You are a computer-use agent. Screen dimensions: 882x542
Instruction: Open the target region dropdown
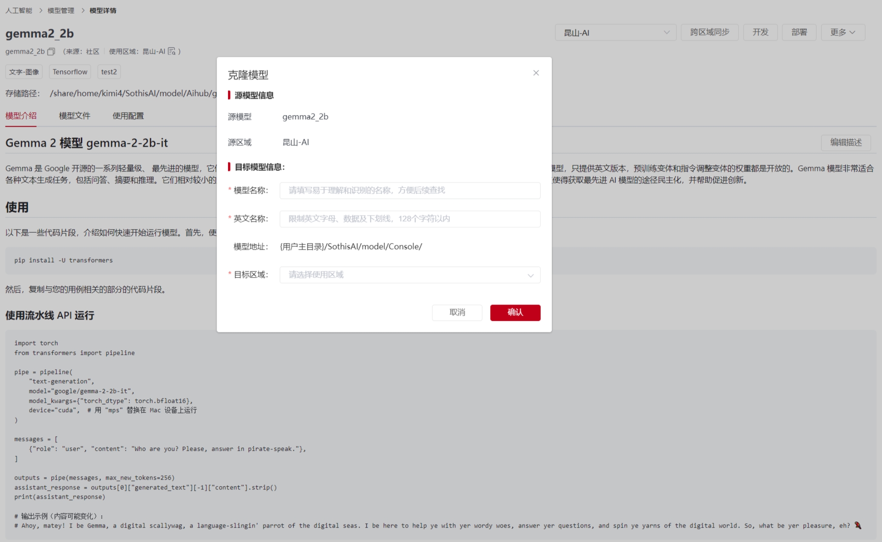[x=410, y=275]
